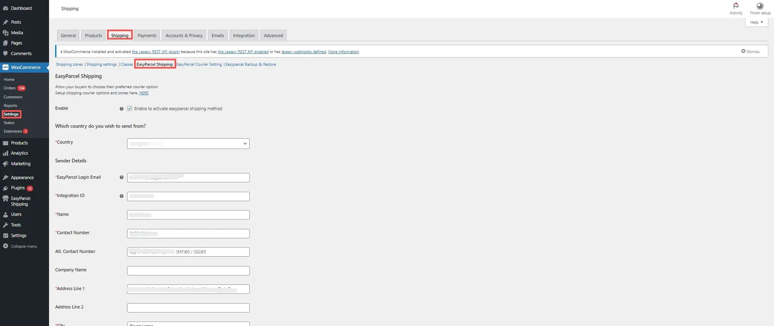Screen dimensions: 774x326
Task: Open Shipping zones sub-link
Action: click(x=69, y=64)
